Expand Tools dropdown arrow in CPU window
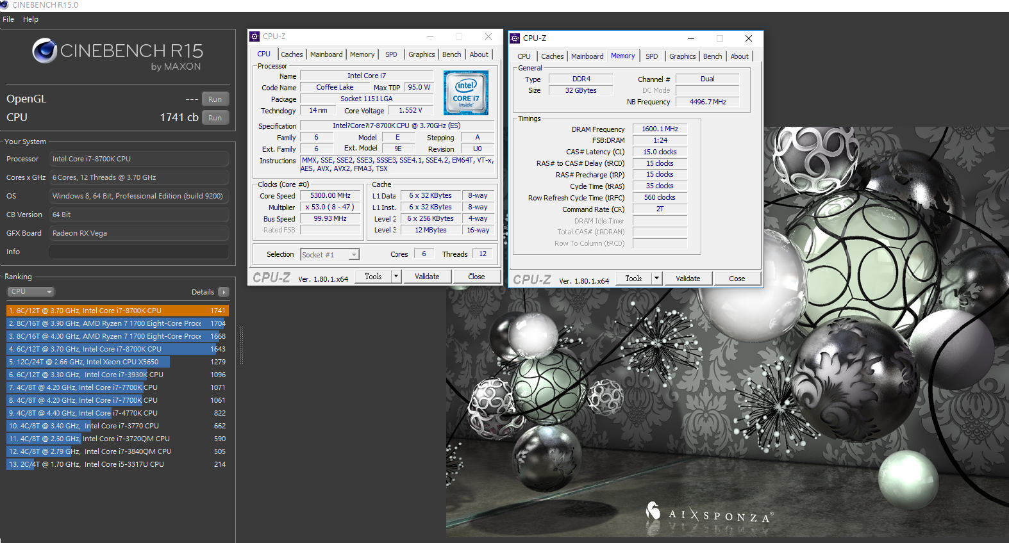Image resolution: width=1009 pixels, height=543 pixels. click(396, 277)
